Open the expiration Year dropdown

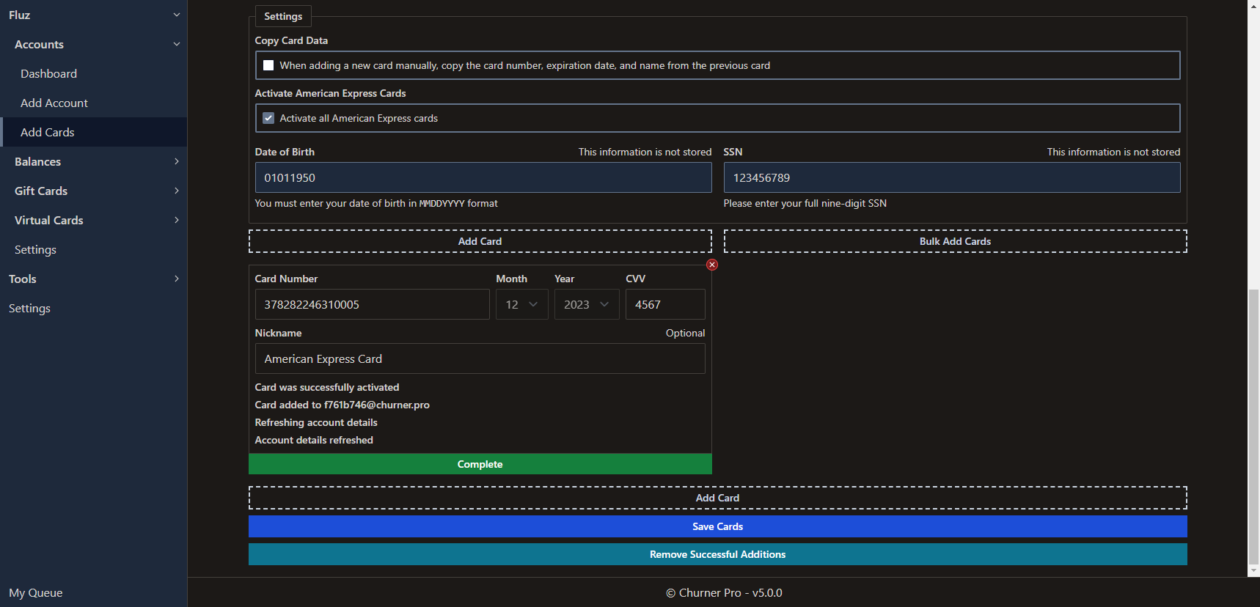586,304
